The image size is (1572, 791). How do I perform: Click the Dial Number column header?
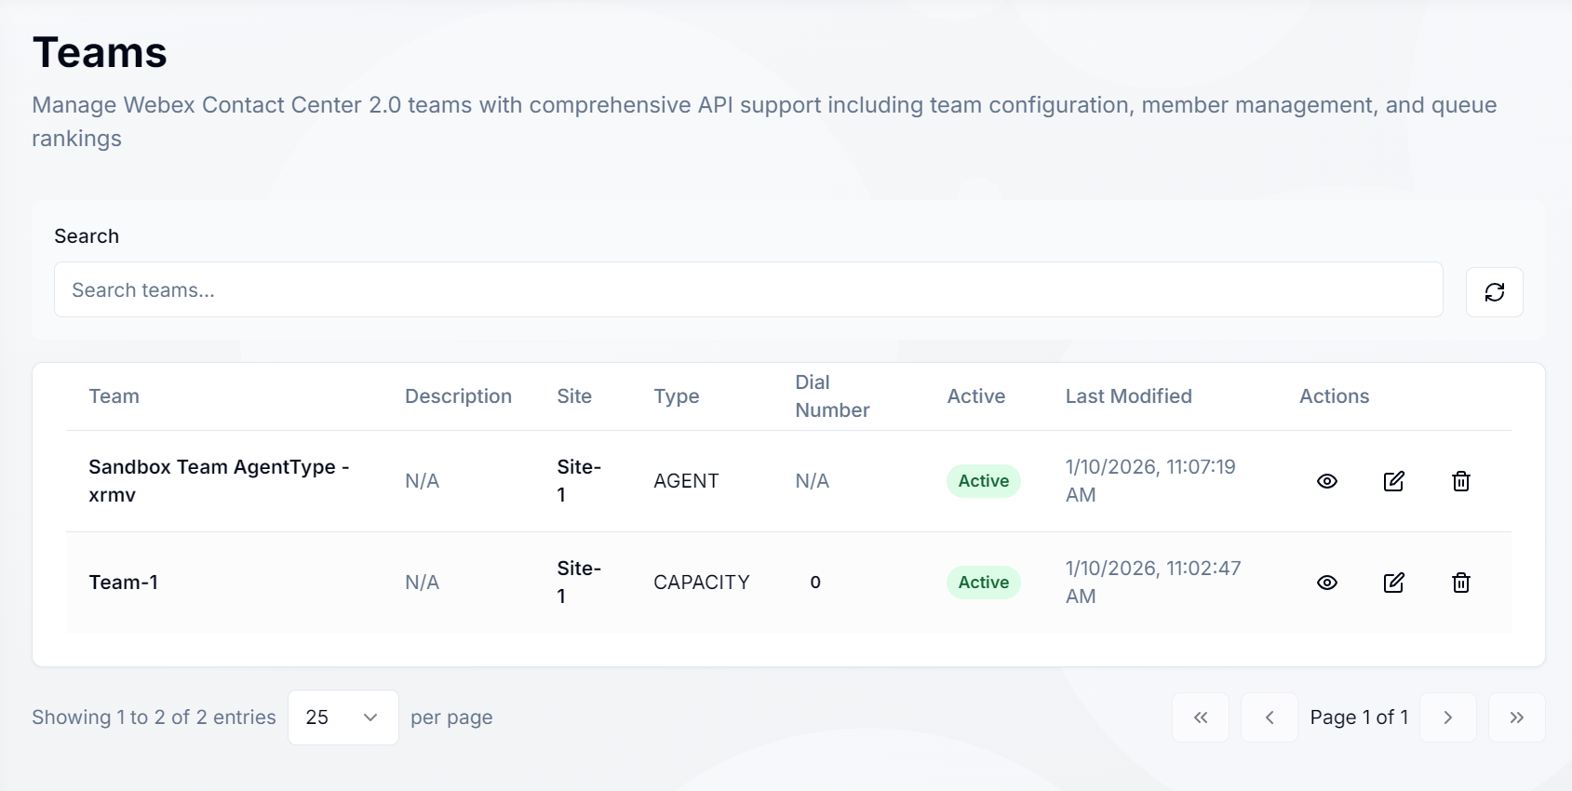click(x=832, y=396)
